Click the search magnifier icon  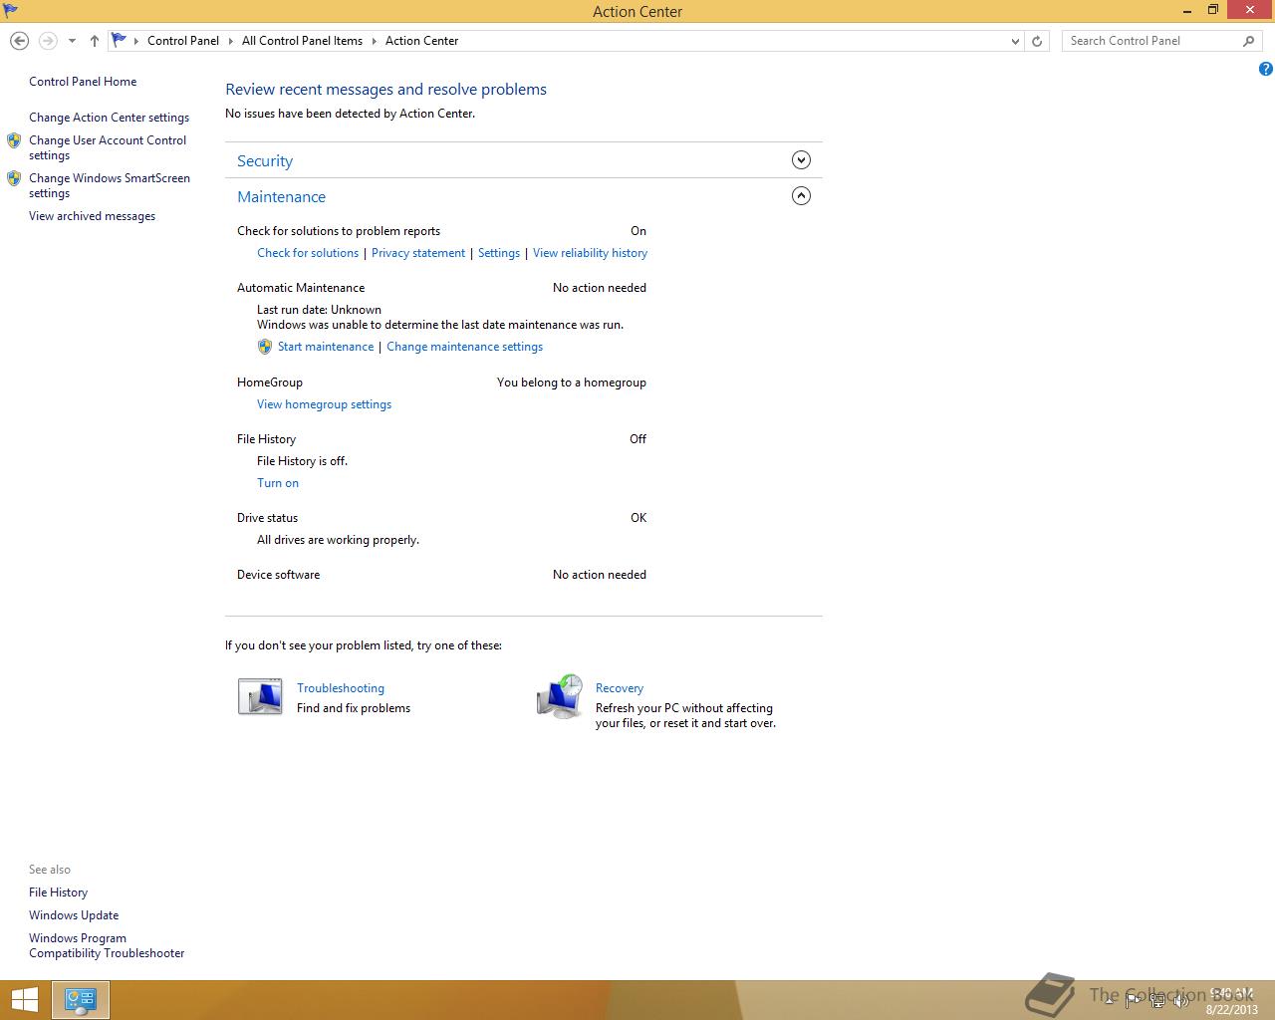[1248, 41]
